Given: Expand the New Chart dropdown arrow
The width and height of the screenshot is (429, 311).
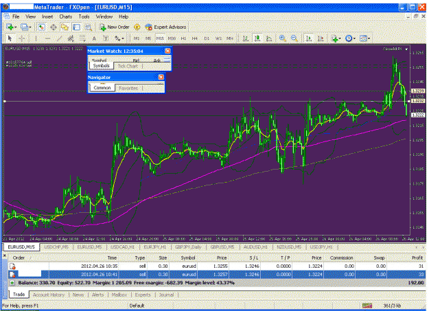Looking at the screenshot, I should 16,27.
